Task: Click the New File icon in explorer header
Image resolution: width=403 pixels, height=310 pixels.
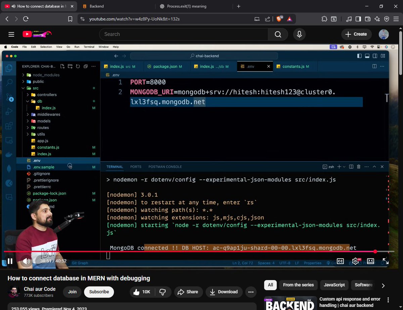Action: 62,67
